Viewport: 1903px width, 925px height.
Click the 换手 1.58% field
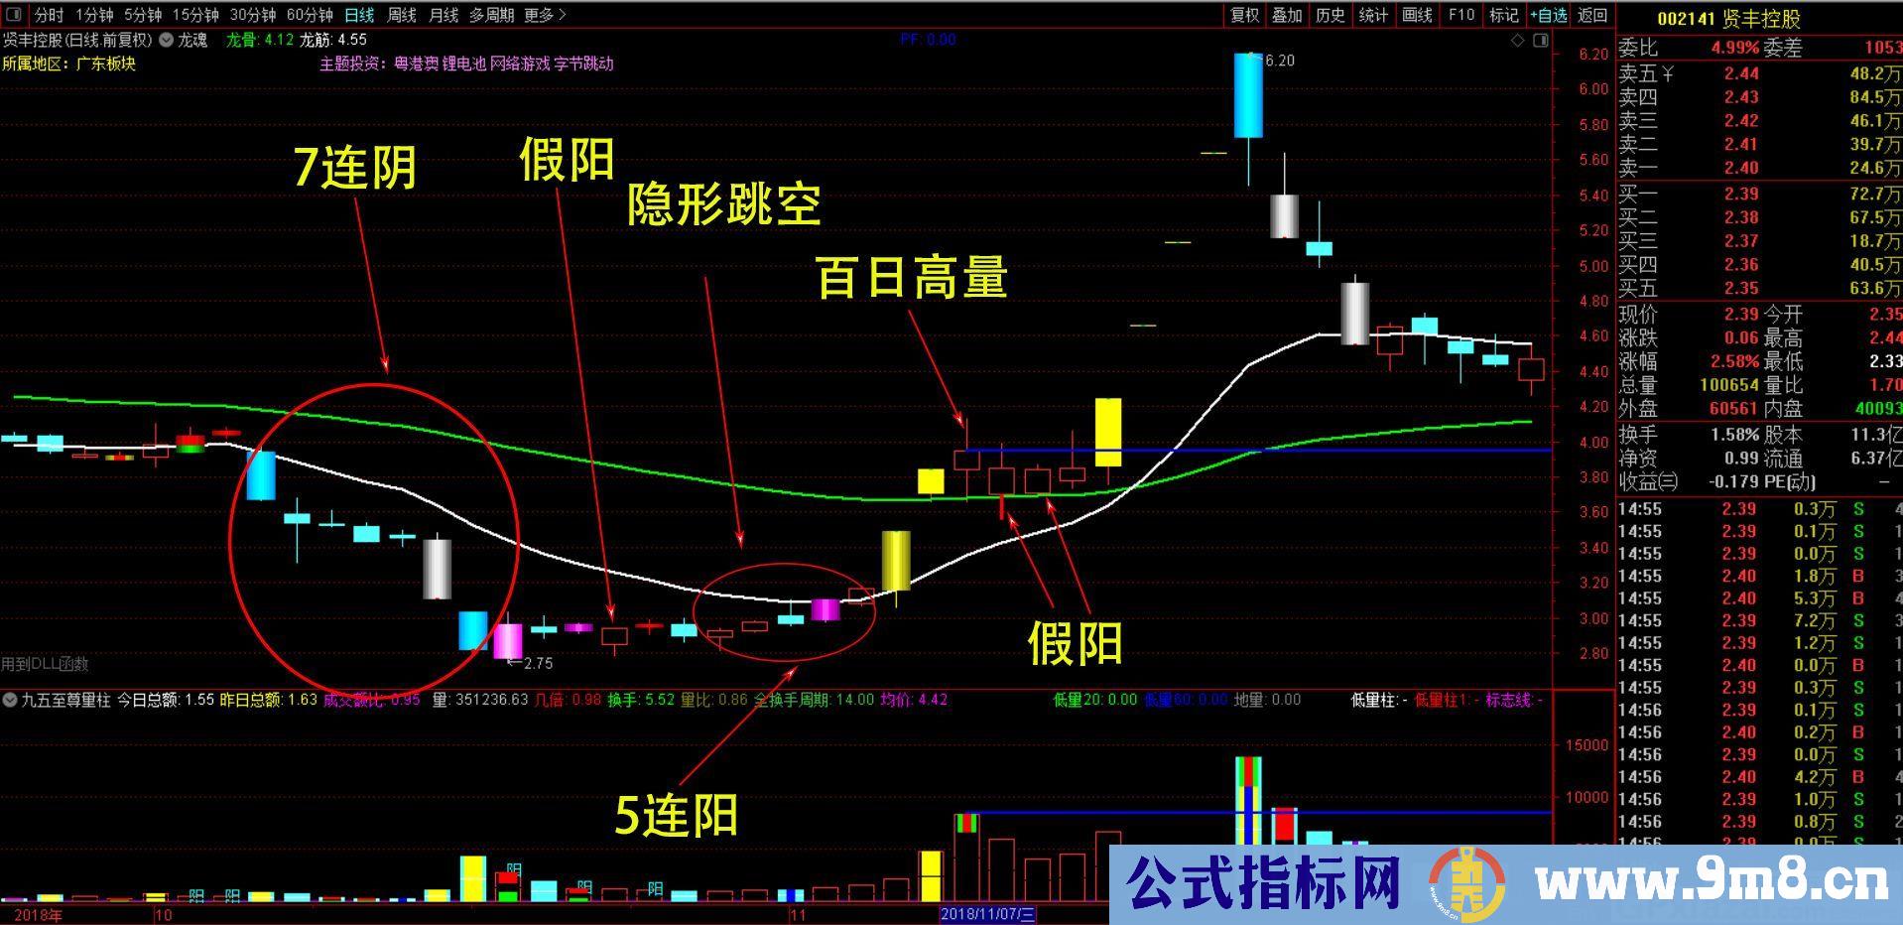pos(1689,435)
